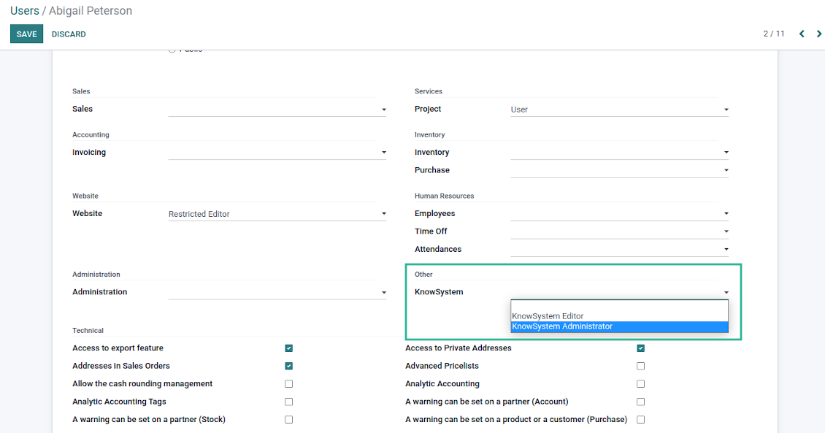Open the Purchase access dropdown
Image resolution: width=825 pixels, height=433 pixels.
[x=619, y=170]
